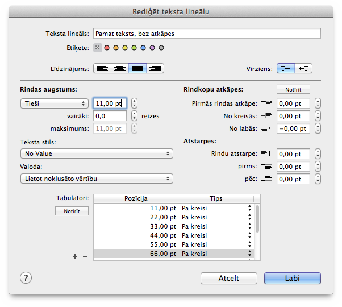The image size is (342, 307).
Task: Choose the orange label color
Action: click(x=116, y=48)
